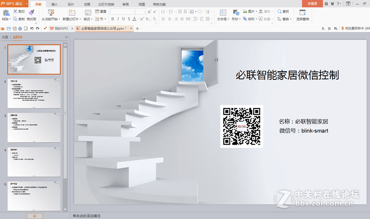Click the Copy (复制) icon
This screenshot has height=219, width=370.
[x=15, y=19]
